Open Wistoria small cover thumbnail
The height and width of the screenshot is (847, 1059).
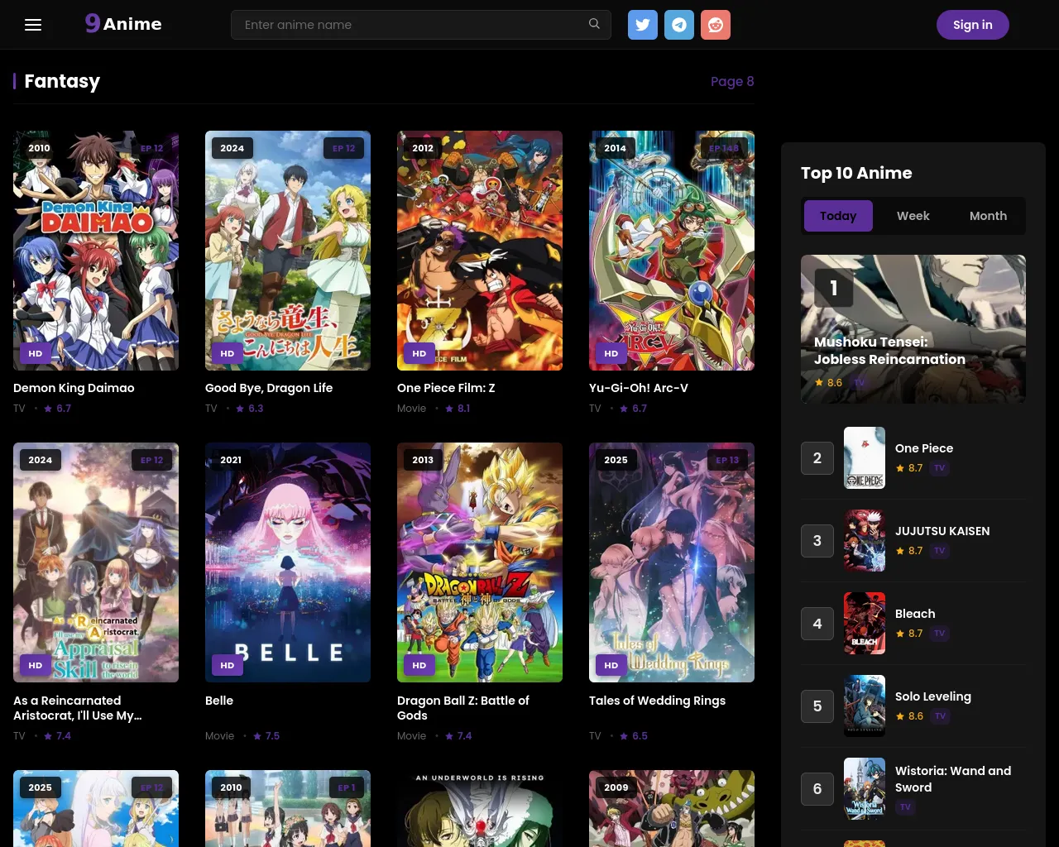(865, 789)
